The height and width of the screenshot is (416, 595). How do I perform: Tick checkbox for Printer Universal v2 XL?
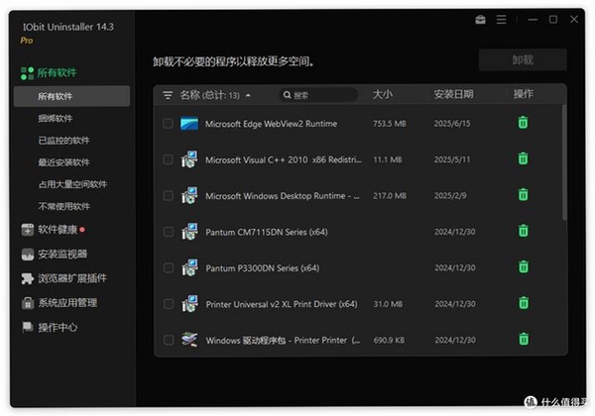pyautogui.click(x=169, y=304)
